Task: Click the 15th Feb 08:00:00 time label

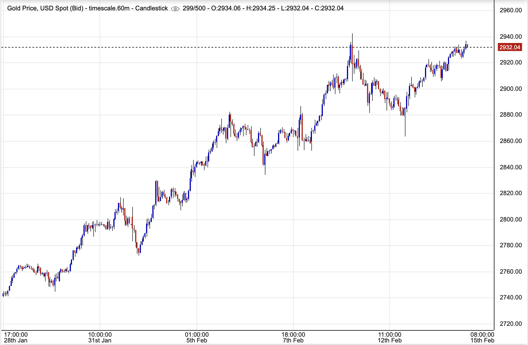Action: 482,338
